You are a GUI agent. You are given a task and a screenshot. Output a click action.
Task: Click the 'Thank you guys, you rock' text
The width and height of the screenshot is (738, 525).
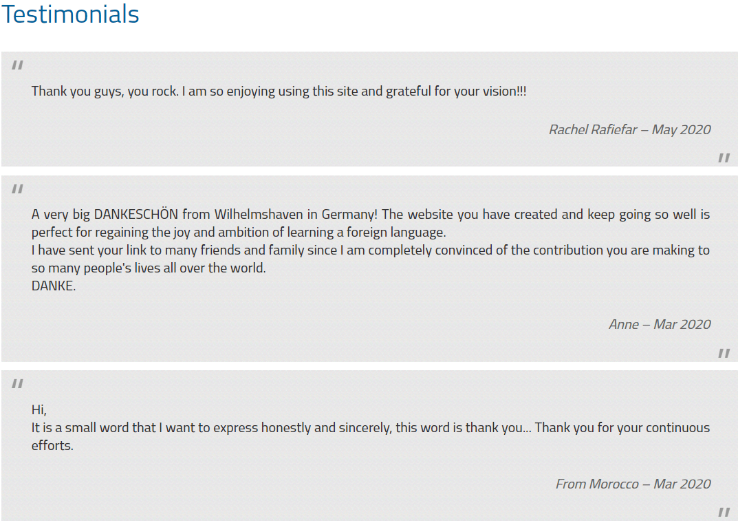pyautogui.click(x=105, y=91)
